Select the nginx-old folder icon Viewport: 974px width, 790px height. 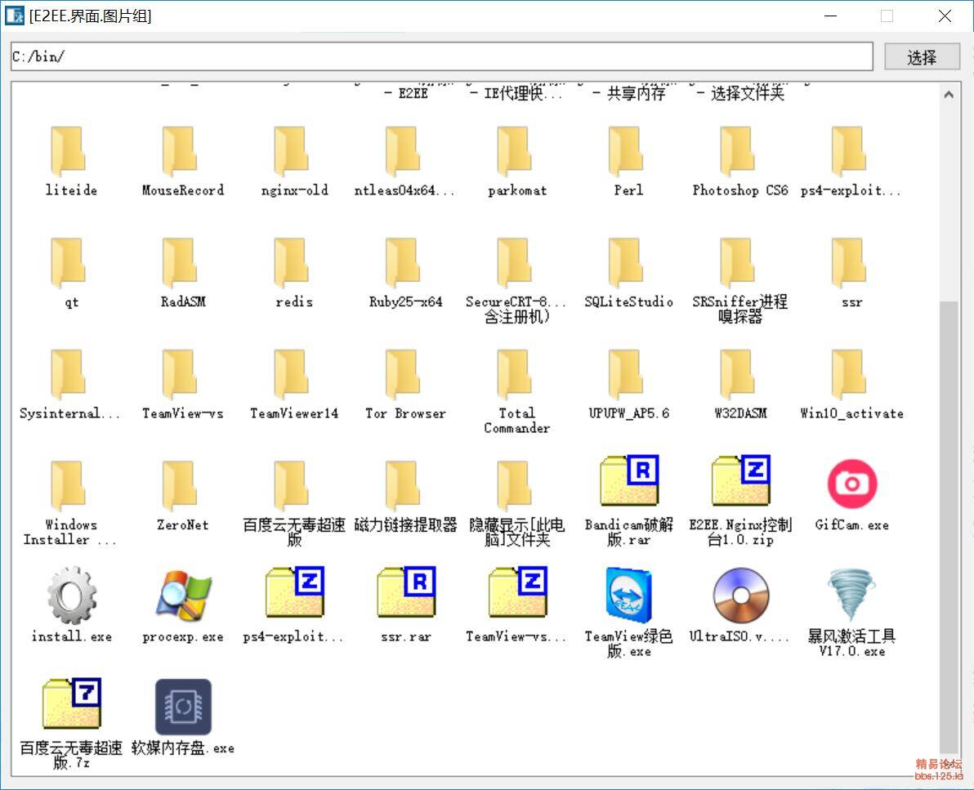pos(292,151)
